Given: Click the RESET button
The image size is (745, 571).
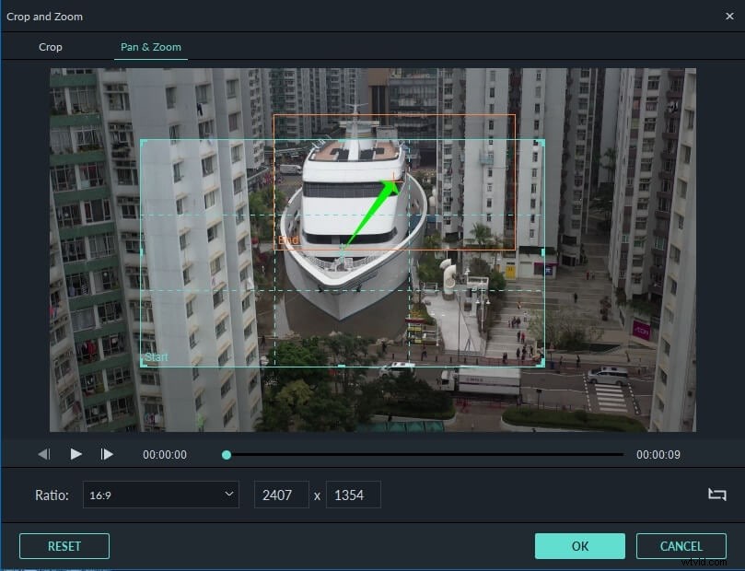Looking at the screenshot, I should point(64,545).
